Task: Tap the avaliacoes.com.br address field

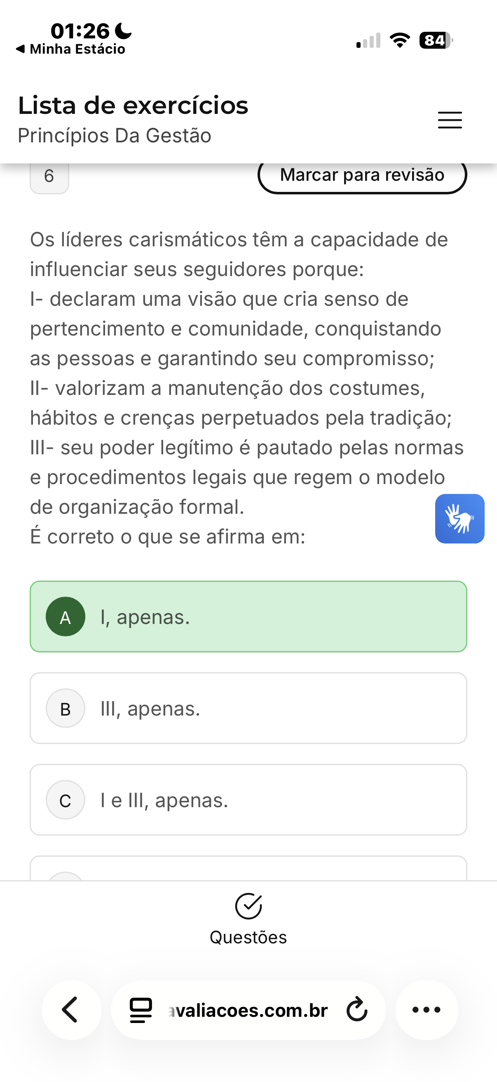Action: point(248,1011)
